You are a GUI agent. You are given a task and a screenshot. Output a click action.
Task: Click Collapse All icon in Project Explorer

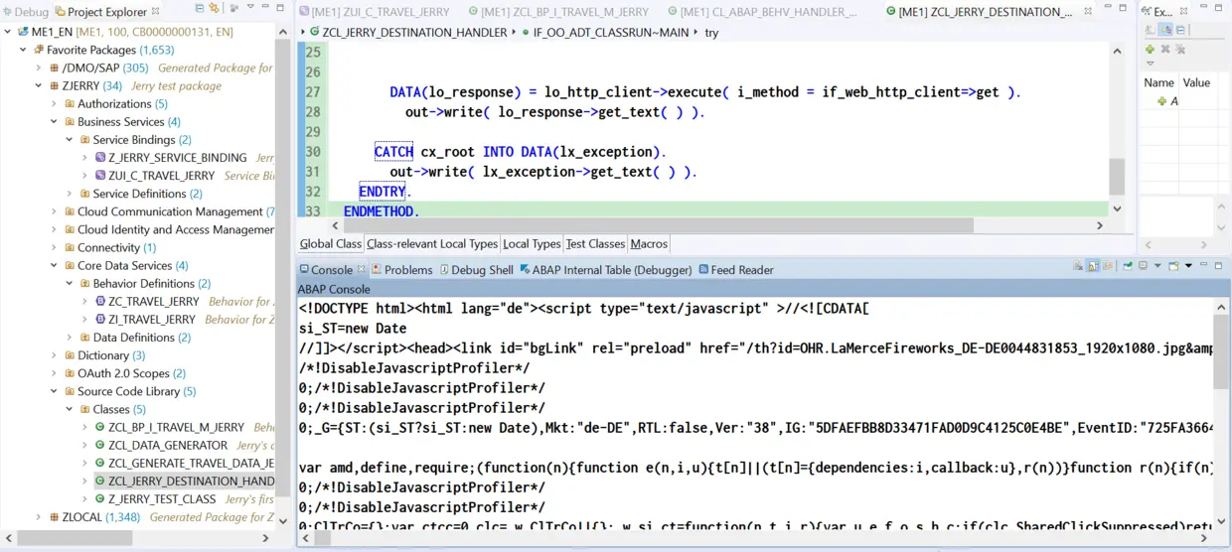pos(199,8)
